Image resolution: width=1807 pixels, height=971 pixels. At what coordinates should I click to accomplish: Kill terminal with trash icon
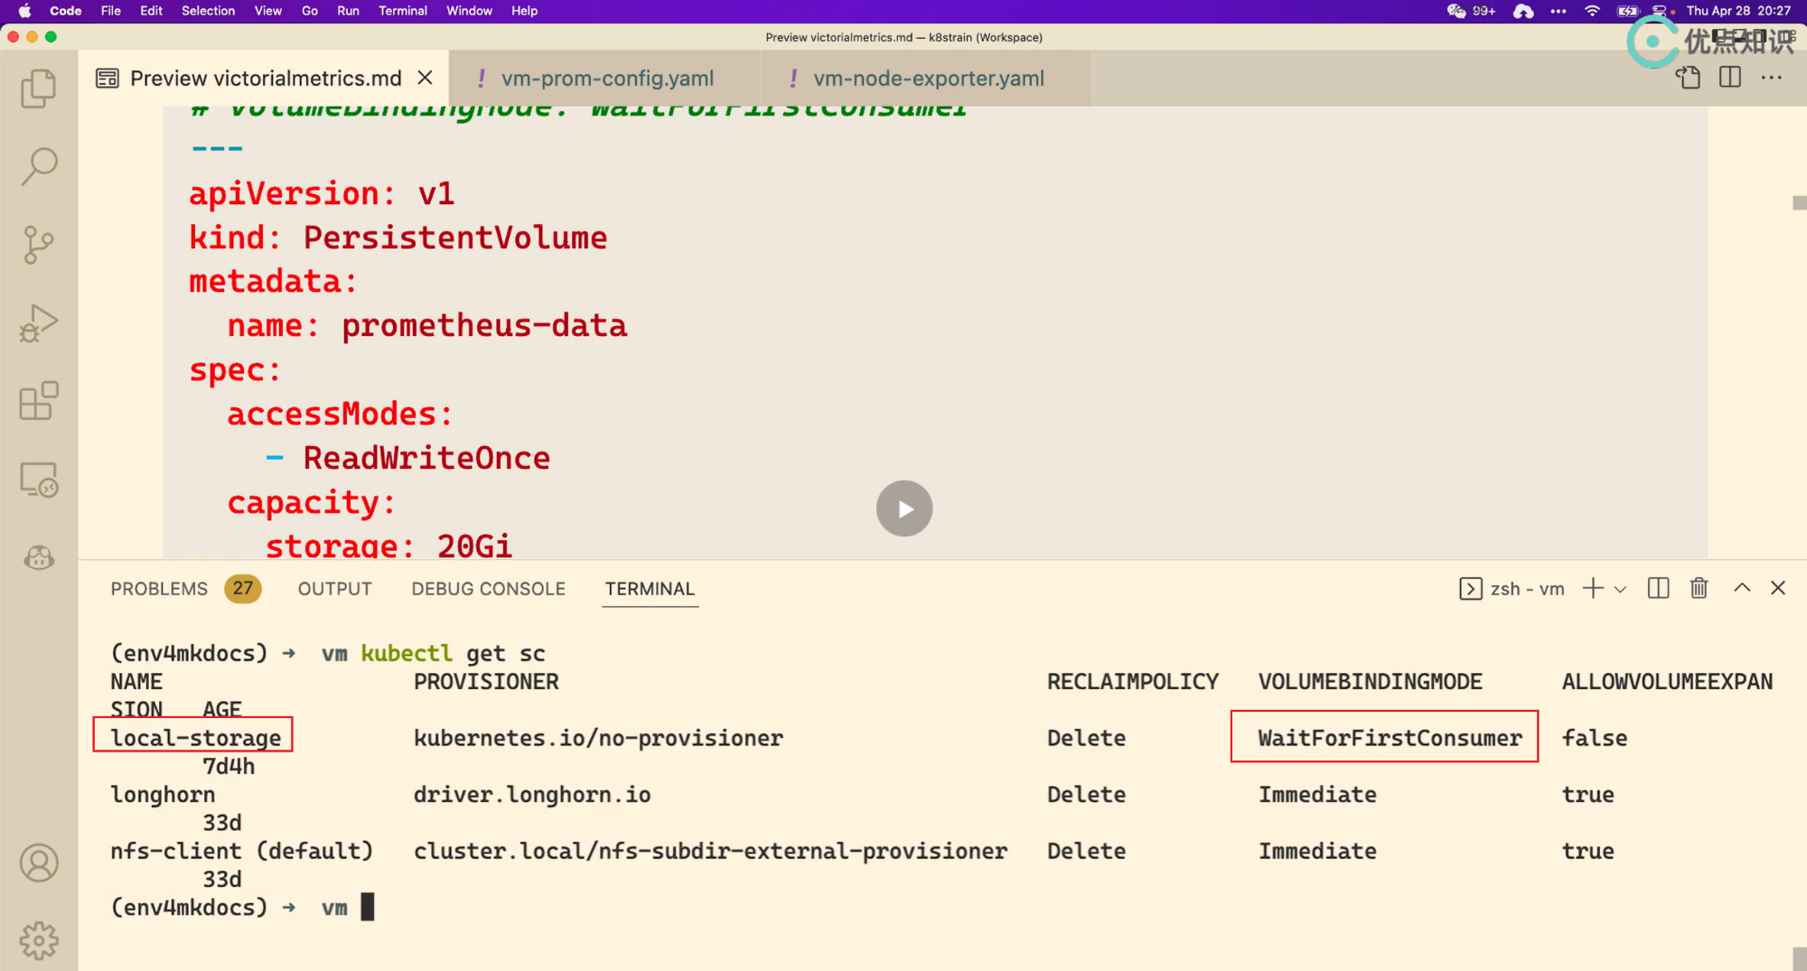(1699, 588)
